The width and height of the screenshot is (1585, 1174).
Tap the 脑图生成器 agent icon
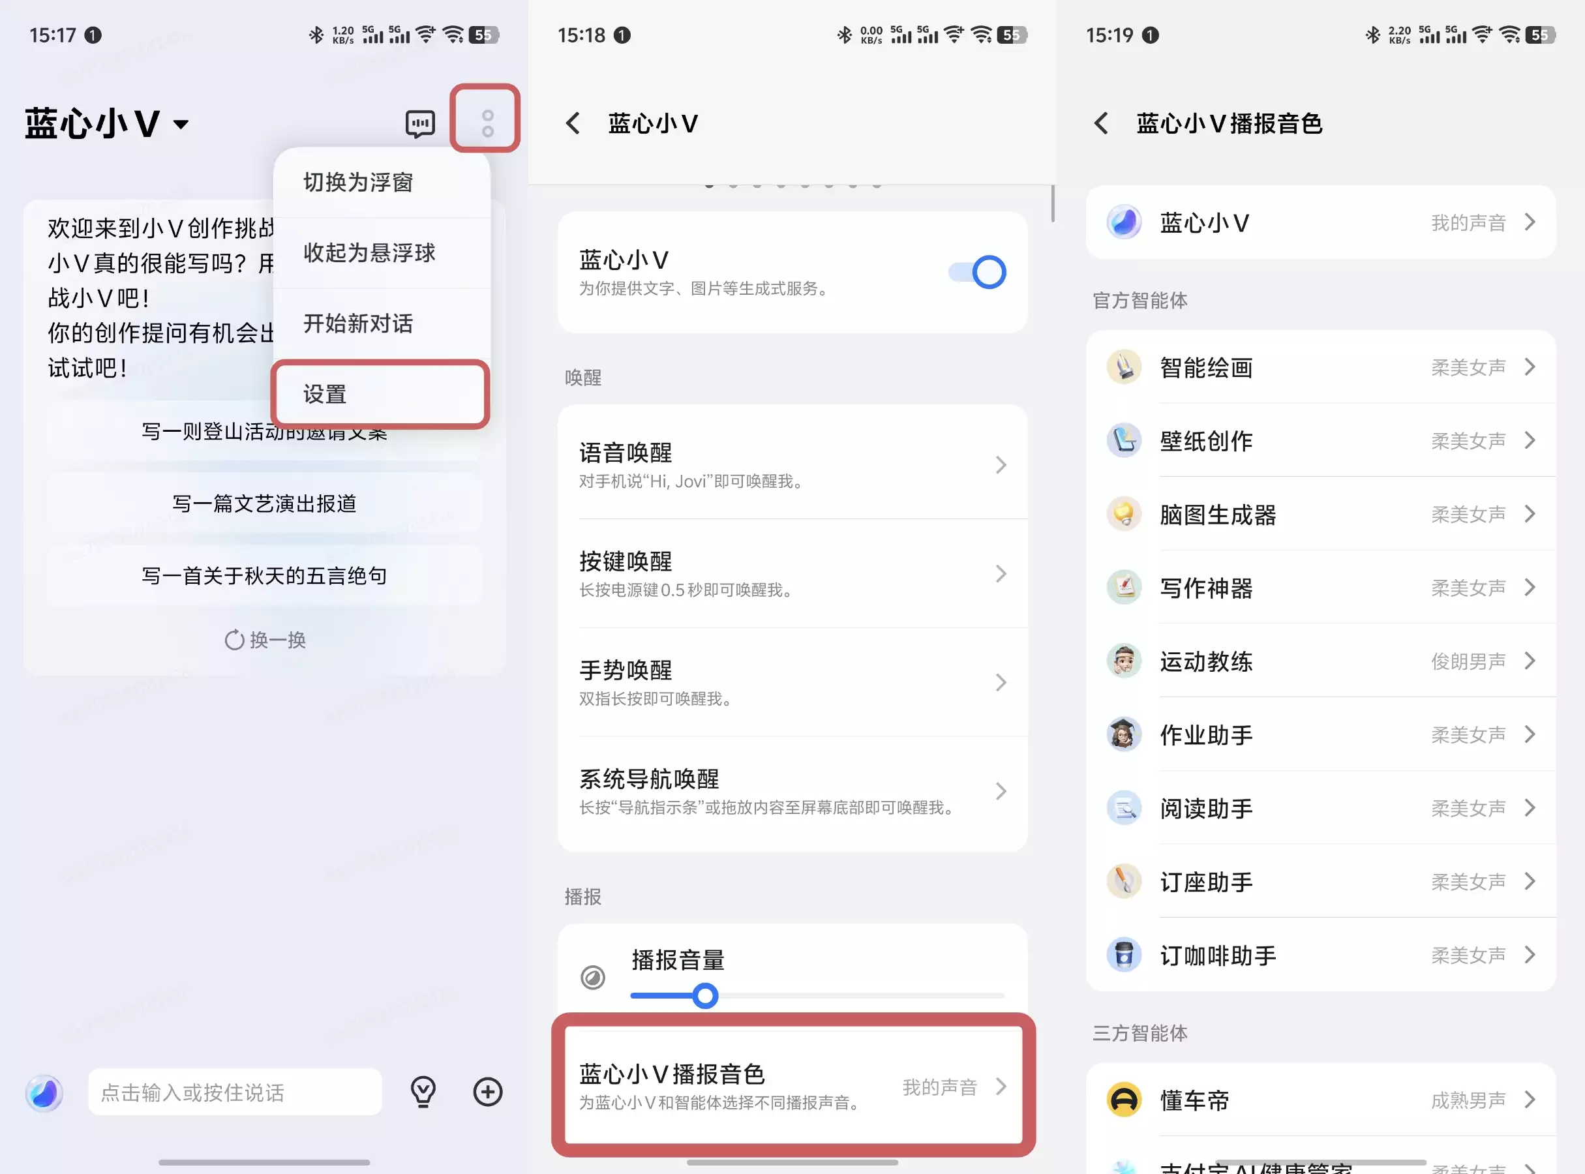pos(1124,515)
